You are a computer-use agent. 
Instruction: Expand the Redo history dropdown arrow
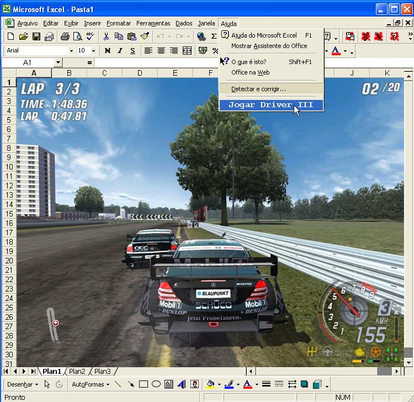[x=189, y=36]
